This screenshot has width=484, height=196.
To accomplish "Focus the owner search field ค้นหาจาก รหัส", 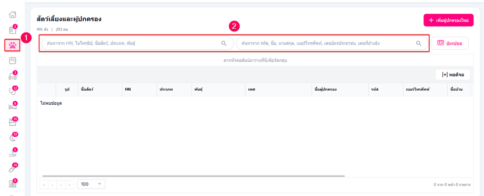I will (x=332, y=43).
